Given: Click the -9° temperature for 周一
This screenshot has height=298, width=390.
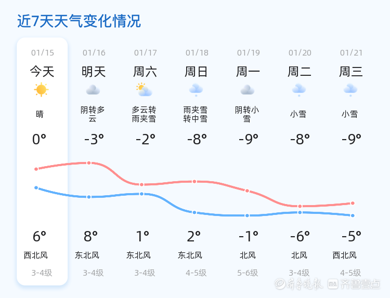Looking at the screenshot, I should point(249,139).
